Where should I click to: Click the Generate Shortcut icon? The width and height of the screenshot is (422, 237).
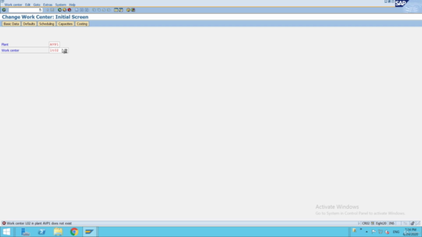121,10
